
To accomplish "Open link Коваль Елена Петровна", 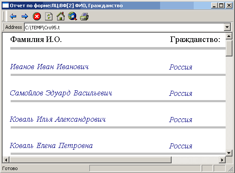I will (51, 146).
